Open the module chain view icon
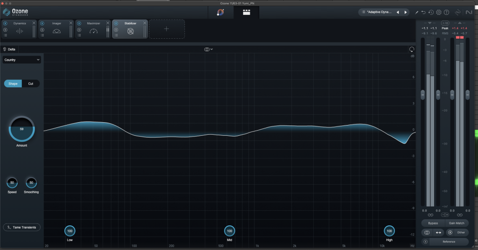The height and width of the screenshot is (250, 478). pos(245,13)
